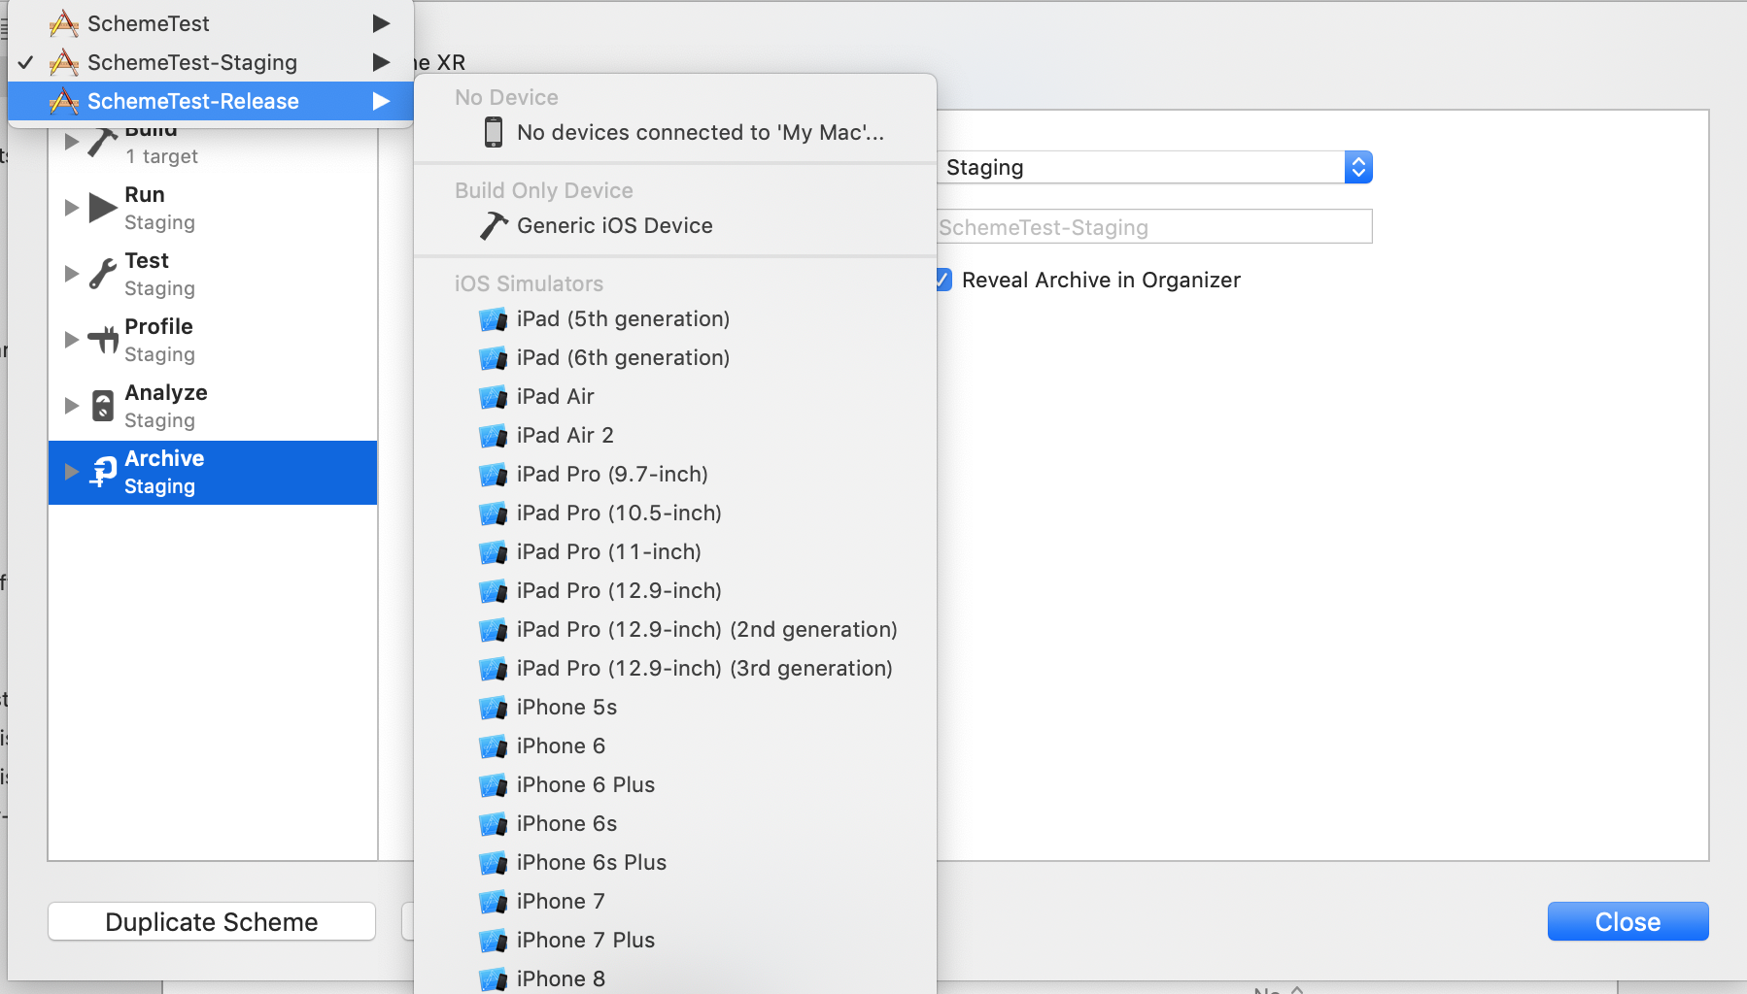
Task: Open the SchemeTest submenu arrow
Action: click(x=381, y=23)
